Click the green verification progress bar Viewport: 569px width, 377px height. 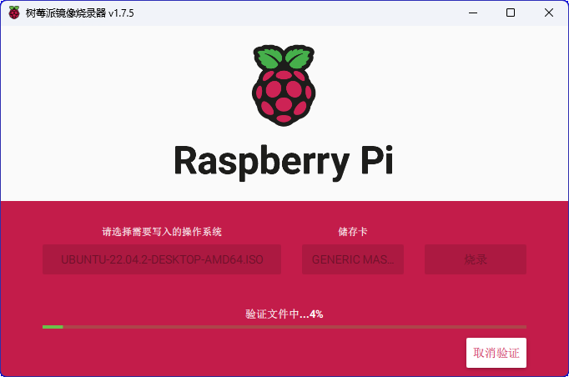(x=284, y=327)
